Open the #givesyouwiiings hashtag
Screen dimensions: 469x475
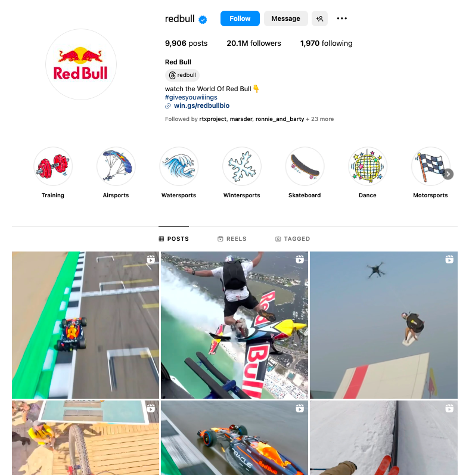pyautogui.click(x=191, y=97)
